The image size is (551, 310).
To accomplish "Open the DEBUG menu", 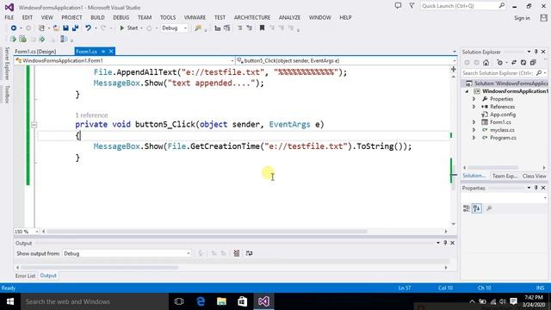I will pos(121,17).
